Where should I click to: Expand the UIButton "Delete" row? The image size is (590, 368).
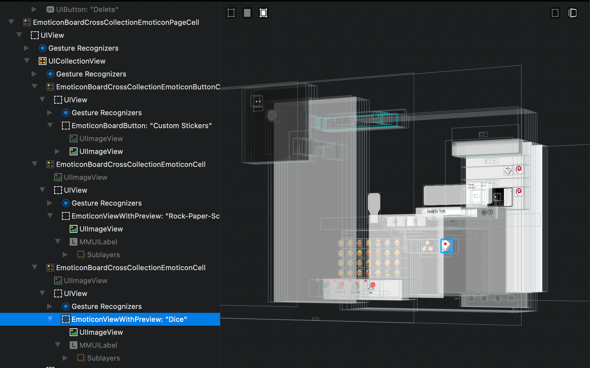(34, 9)
